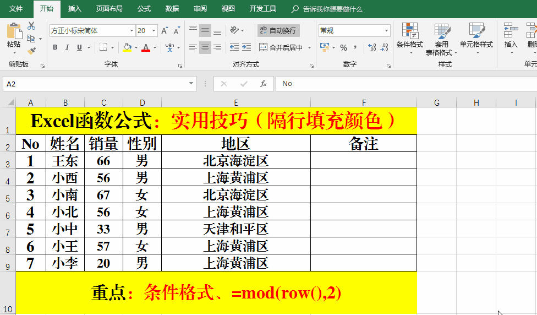This screenshot has width=537, height=315.
Task: Click the Copy icon
Action: click(31, 39)
